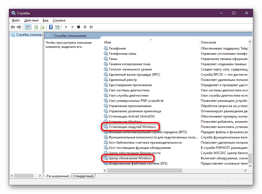The image size is (262, 194).
Task: Click the action pane toolbar icon
Action: tap(57, 27)
